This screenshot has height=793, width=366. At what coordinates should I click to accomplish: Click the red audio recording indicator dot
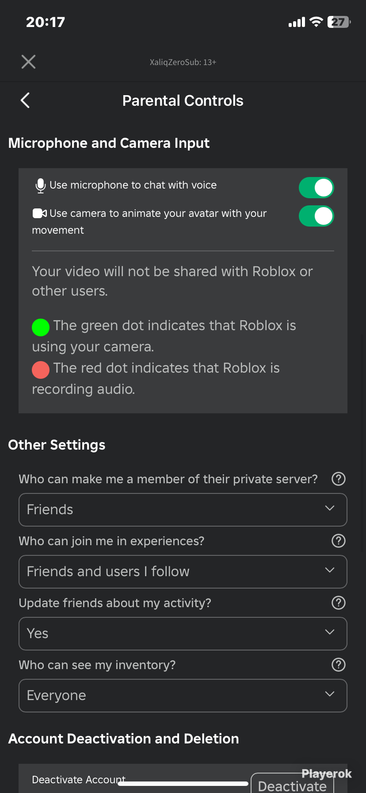pyautogui.click(x=41, y=370)
